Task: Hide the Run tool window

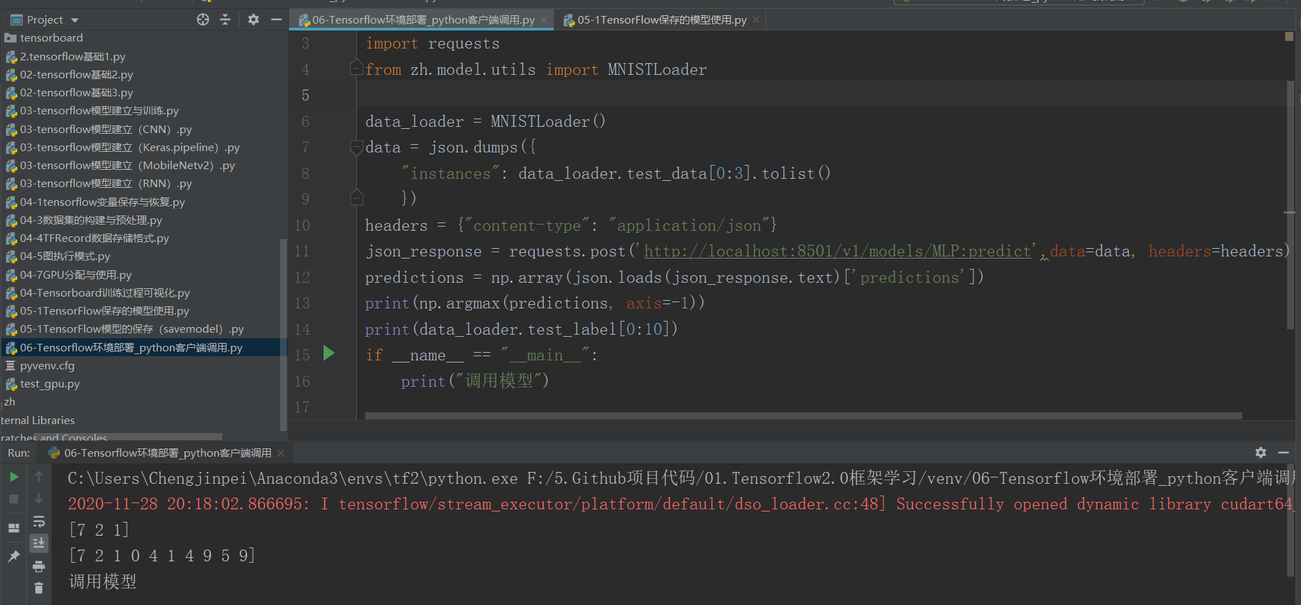Action: click(x=1284, y=453)
